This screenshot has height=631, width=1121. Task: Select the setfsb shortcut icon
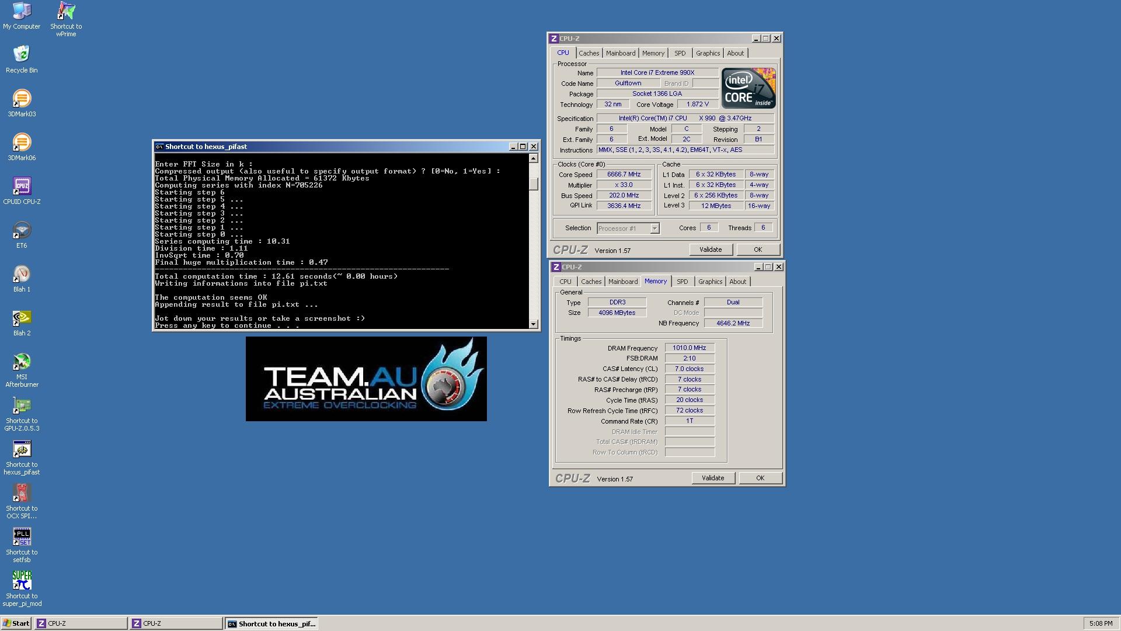[22, 545]
